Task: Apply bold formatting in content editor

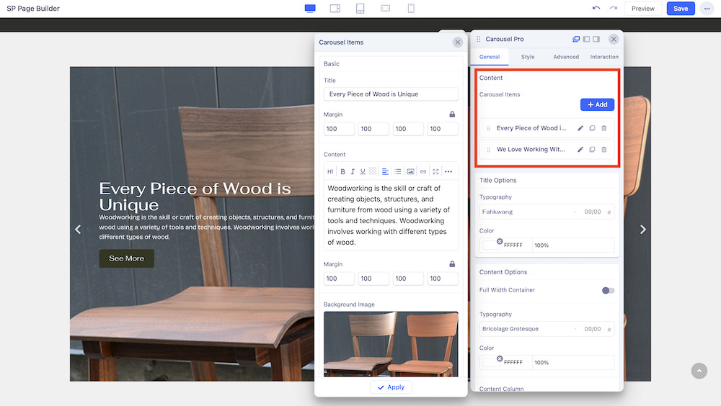Action: tap(342, 171)
